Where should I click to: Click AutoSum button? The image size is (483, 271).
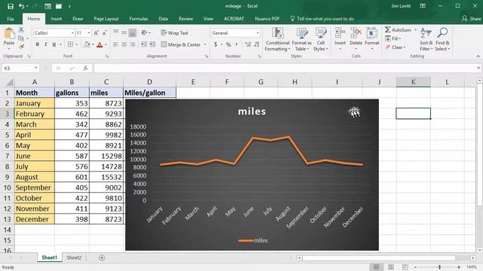point(398,30)
